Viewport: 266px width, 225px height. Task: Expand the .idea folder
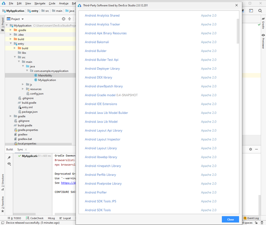pos(11,34)
